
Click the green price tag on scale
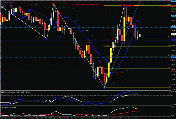pos(173,9)
